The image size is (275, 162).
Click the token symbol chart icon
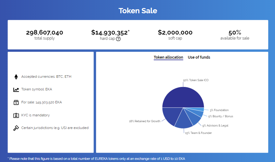coord(16,90)
